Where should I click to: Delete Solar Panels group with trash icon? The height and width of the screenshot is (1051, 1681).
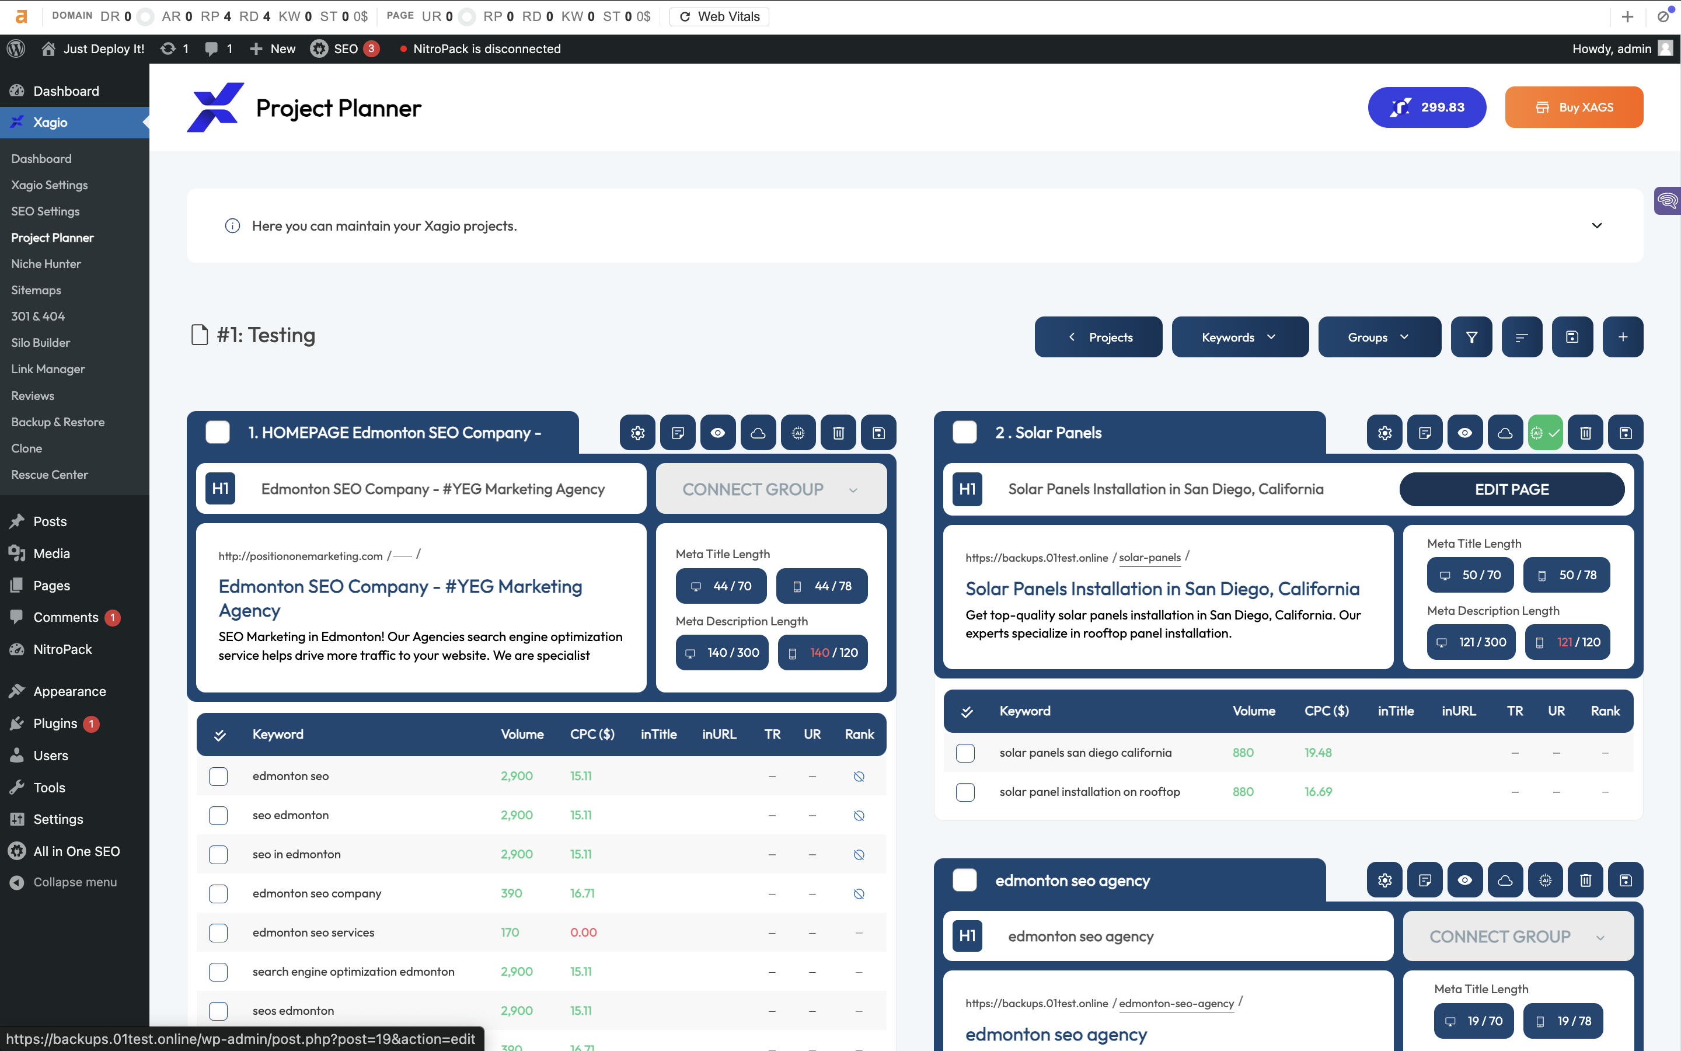click(x=1585, y=433)
